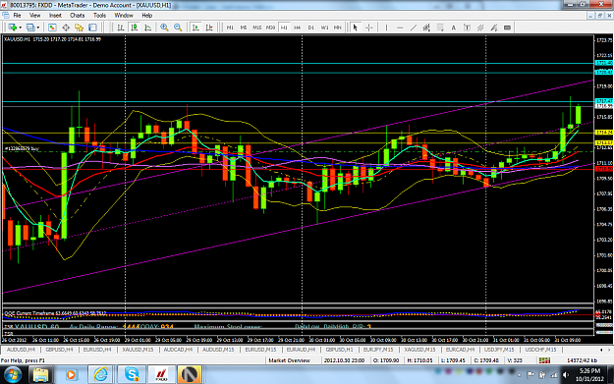Toggle the Navigator folder-star icon
The width and height of the screenshot is (614, 384).
(x=80, y=27)
